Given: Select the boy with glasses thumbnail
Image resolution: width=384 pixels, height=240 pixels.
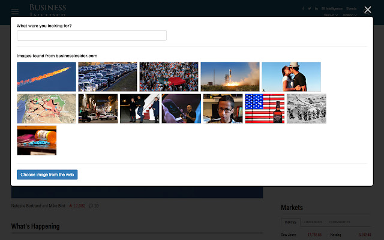Looking at the screenshot, I should click(x=223, y=109).
